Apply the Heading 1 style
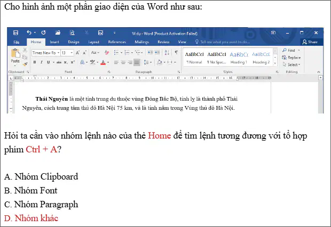This screenshot has height=227, width=331. (x=239, y=58)
